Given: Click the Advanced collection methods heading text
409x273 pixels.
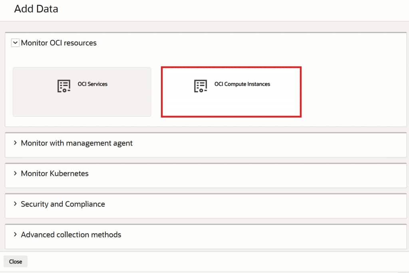Looking at the screenshot, I should click(71, 234).
